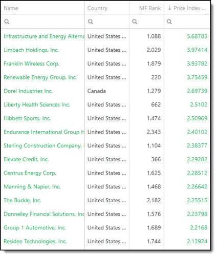Open the Dorel Industries Inc. link
Image resolution: width=217 pixels, height=256 pixels.
coord(28,91)
